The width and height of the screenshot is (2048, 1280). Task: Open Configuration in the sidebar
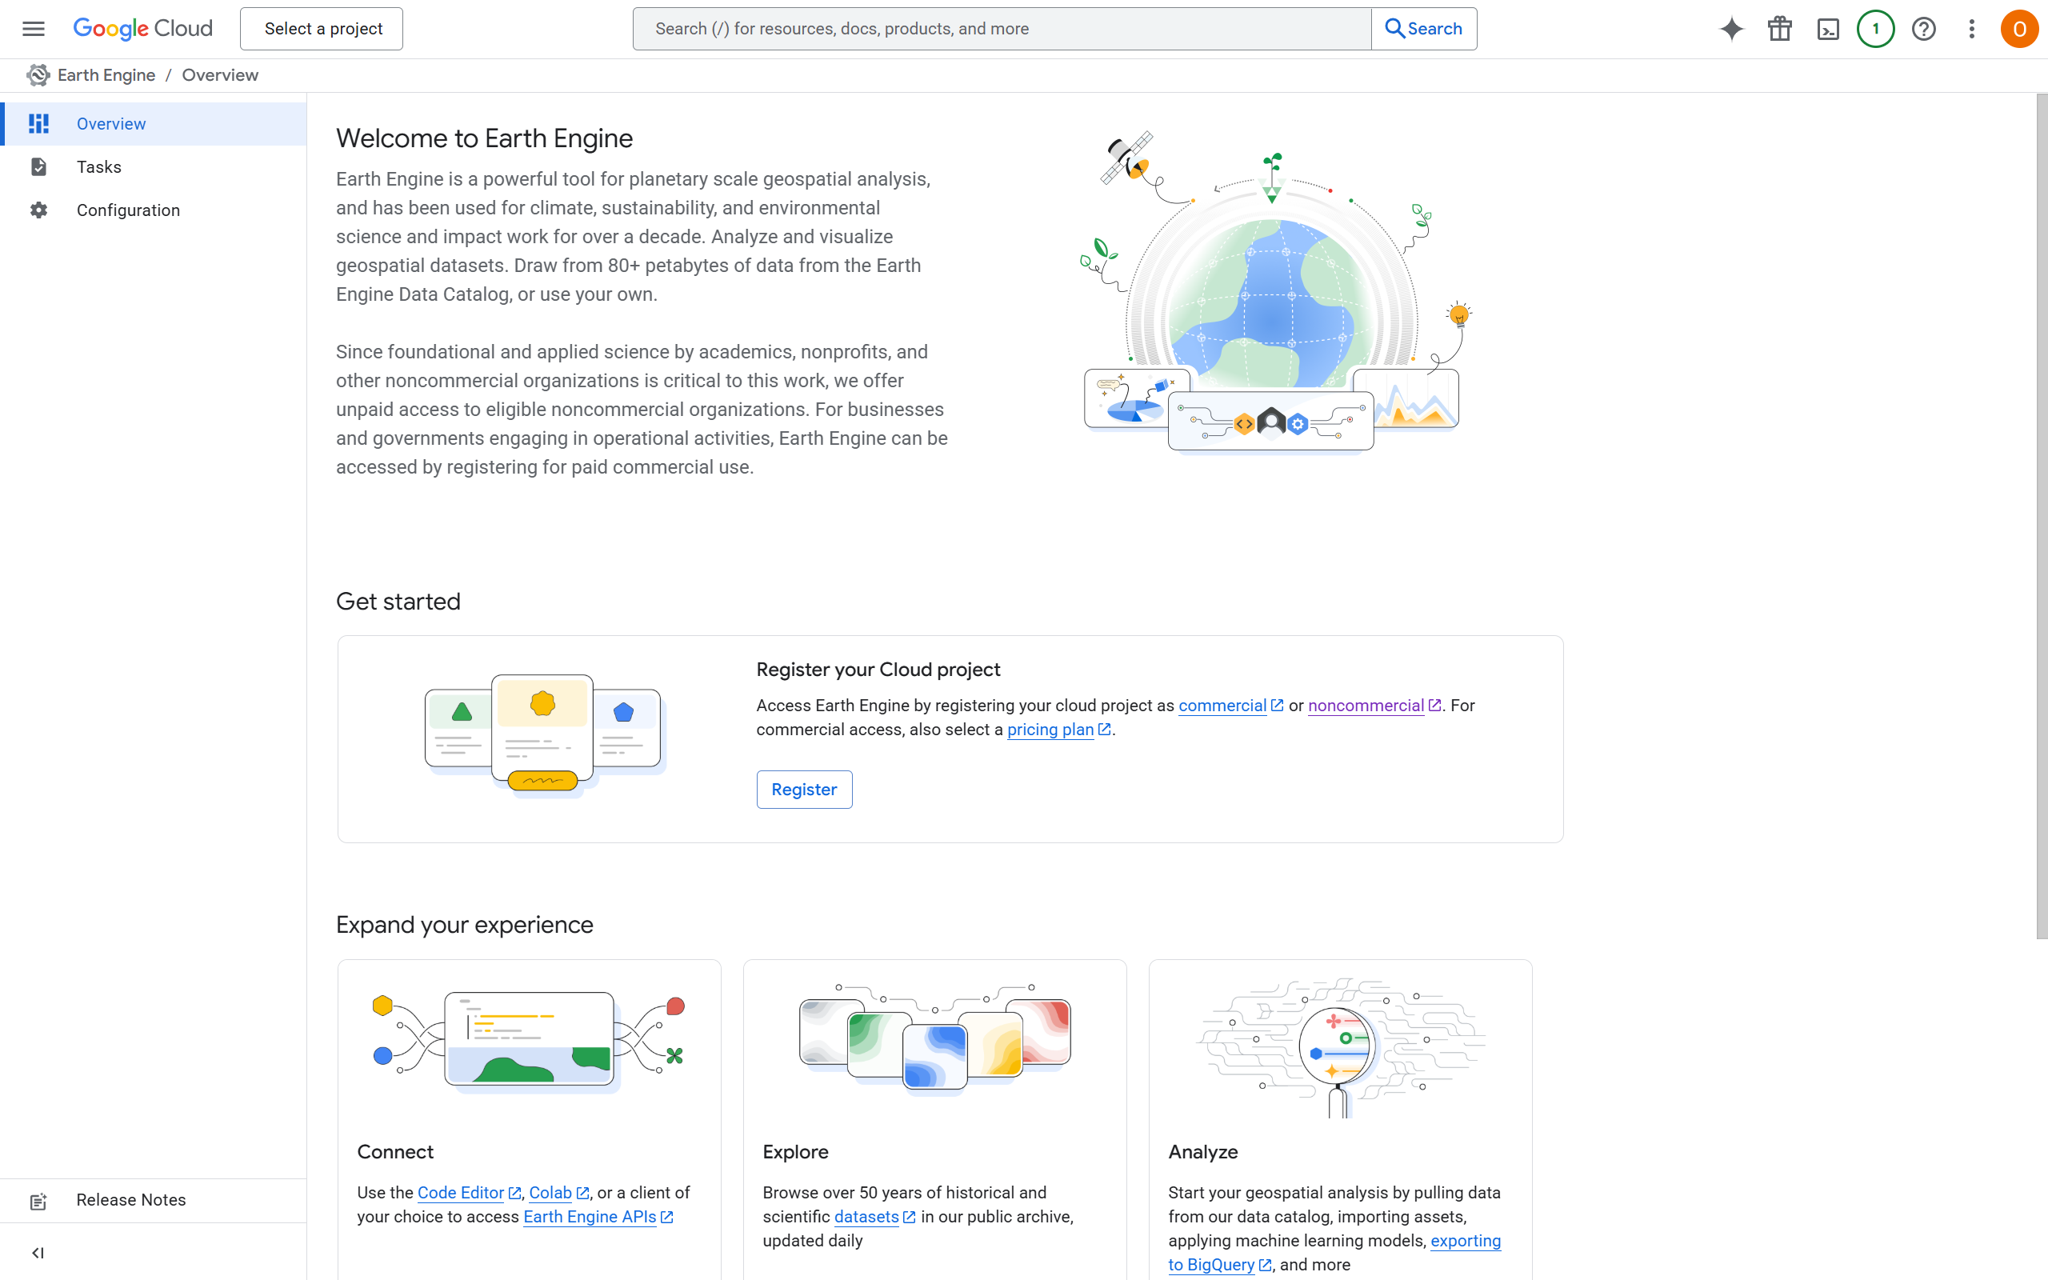point(128,210)
